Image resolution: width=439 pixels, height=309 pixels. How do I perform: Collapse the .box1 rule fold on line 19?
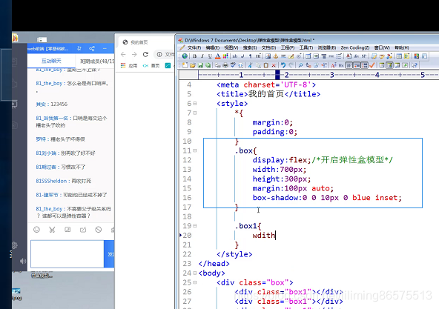pos(195,226)
